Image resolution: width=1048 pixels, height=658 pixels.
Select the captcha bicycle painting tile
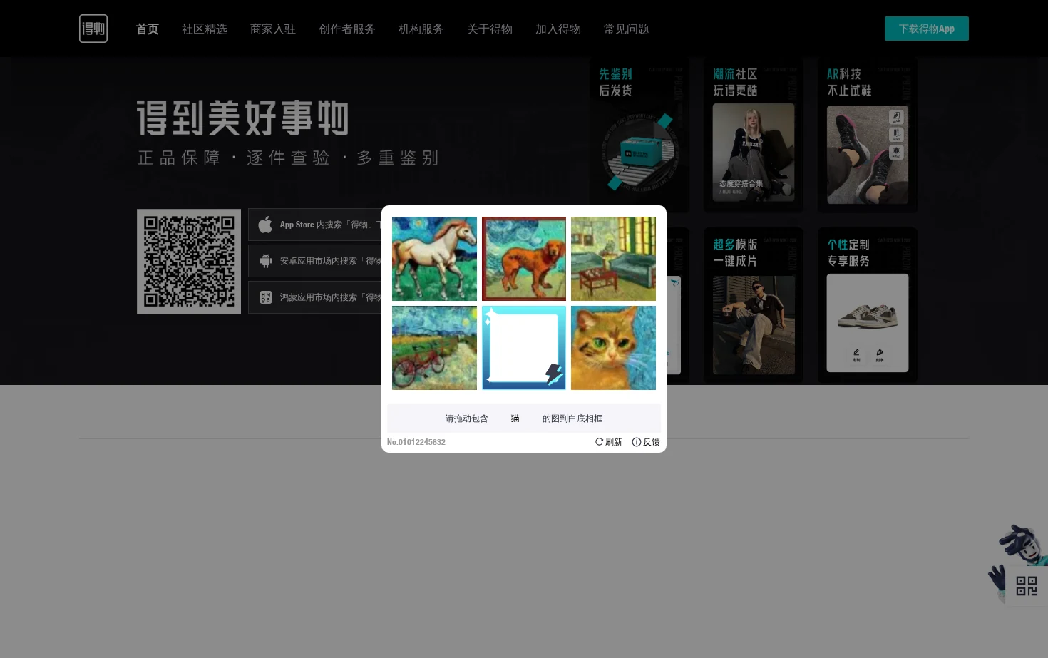pyautogui.click(x=434, y=348)
